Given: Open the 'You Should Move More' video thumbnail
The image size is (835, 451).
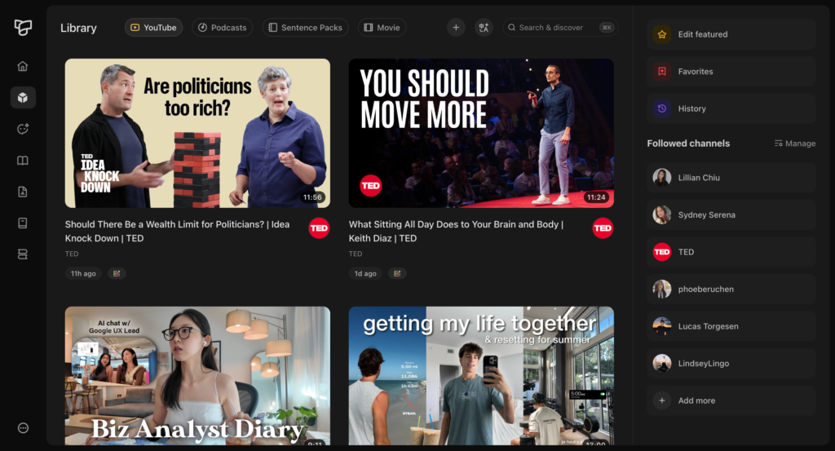Looking at the screenshot, I should coord(481,133).
